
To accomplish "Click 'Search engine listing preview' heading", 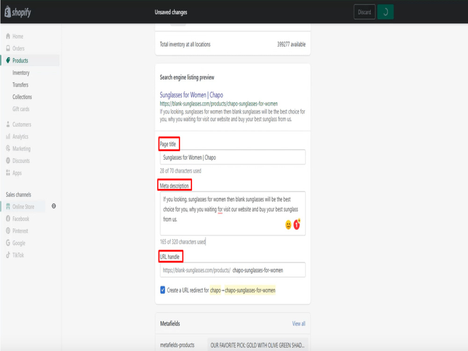I will pos(187,77).
